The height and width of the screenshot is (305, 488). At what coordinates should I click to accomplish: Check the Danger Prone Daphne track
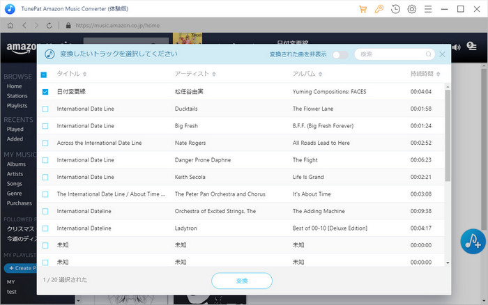45,160
